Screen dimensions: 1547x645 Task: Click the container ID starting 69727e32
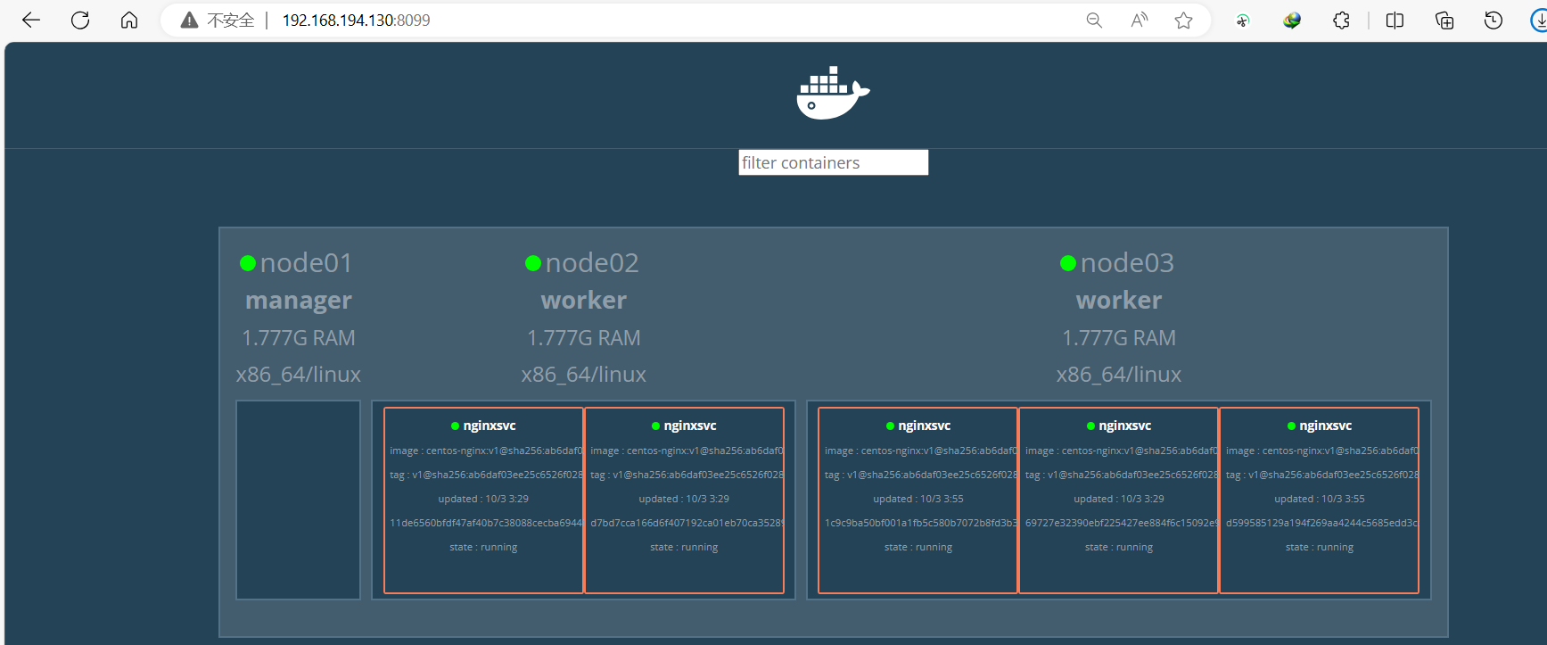1121,523
